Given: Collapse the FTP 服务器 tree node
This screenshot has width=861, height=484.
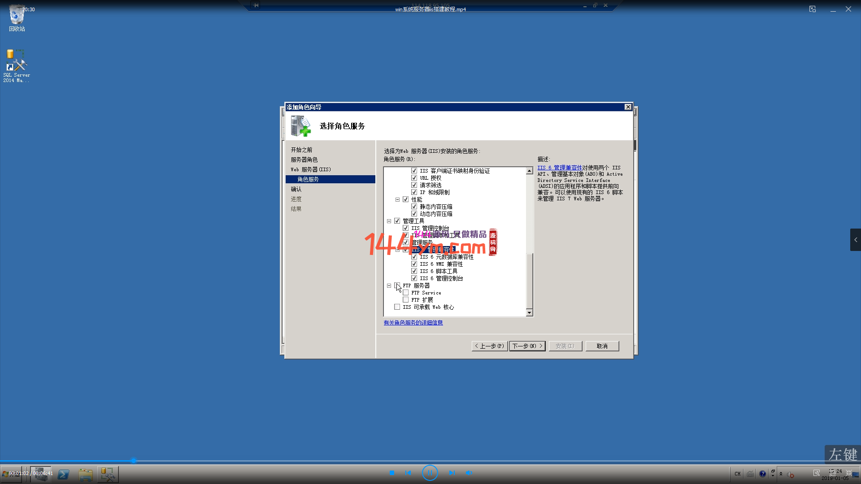Looking at the screenshot, I should [389, 285].
